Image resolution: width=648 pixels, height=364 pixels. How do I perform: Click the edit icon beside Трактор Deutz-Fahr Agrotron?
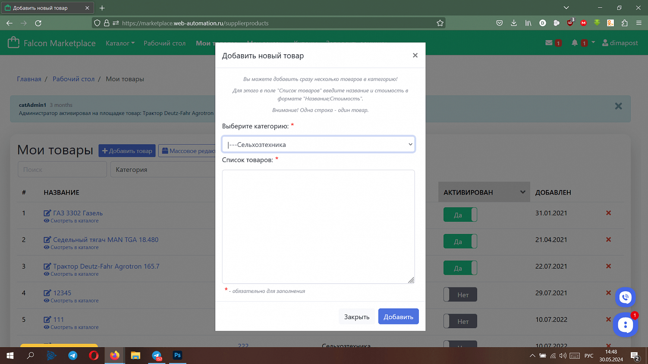pyautogui.click(x=47, y=266)
